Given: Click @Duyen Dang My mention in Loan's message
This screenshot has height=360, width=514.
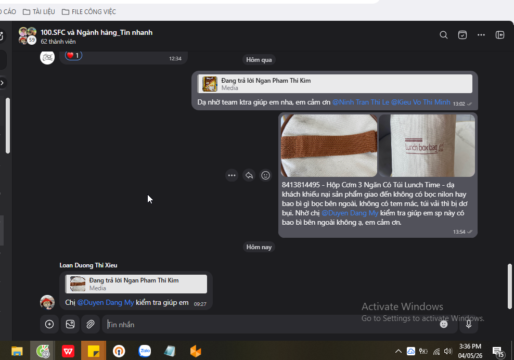Looking at the screenshot, I should coord(106,303).
